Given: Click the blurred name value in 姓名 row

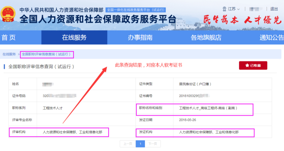Looking at the screenshot, I should (48, 84).
